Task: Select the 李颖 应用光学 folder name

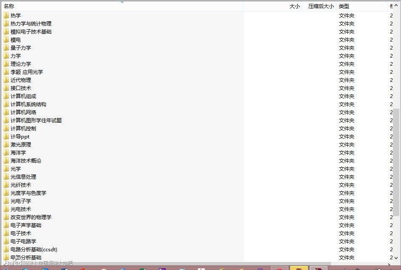Action: [x=27, y=72]
